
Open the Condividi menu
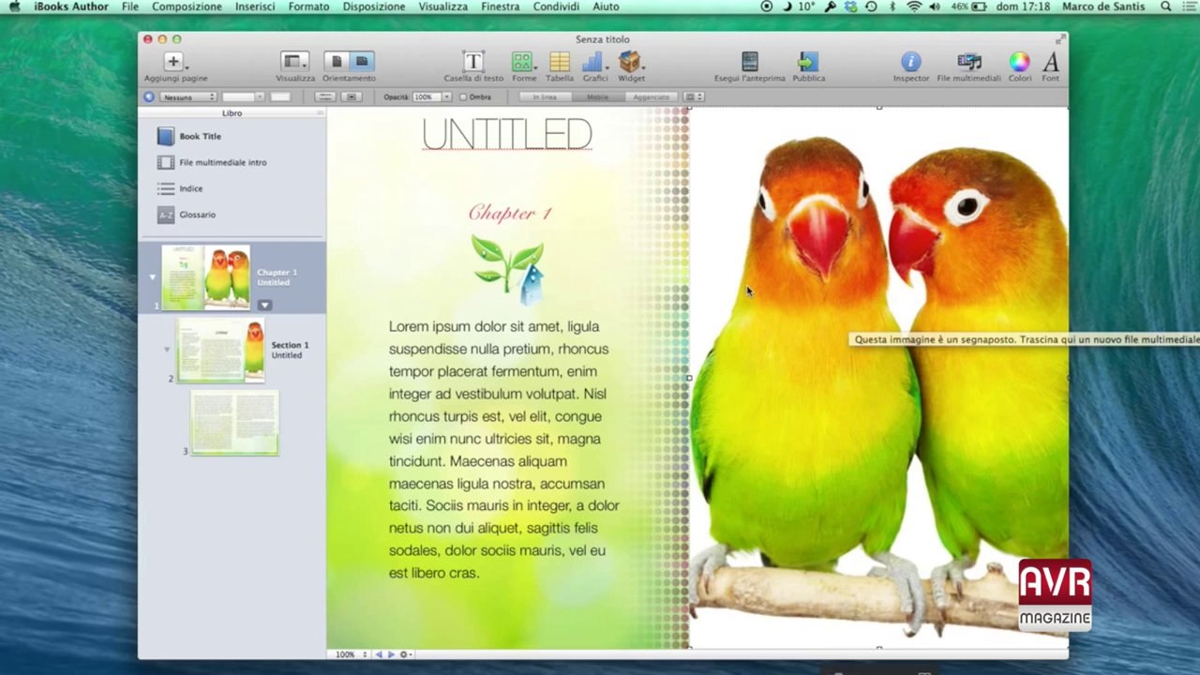[556, 7]
